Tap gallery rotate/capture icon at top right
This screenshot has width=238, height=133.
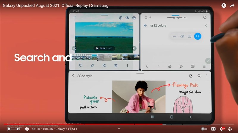point(134,18)
